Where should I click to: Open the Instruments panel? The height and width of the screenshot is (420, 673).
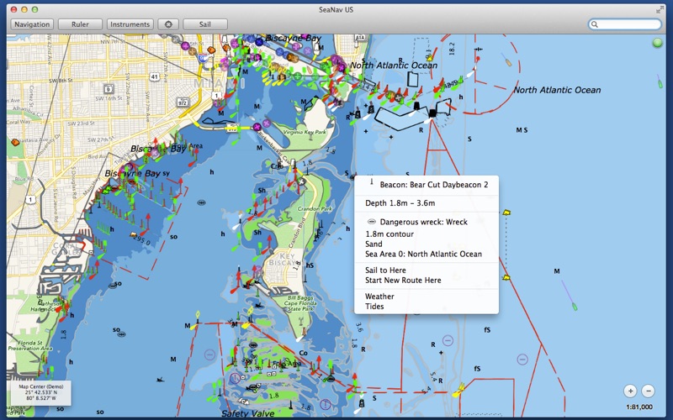pyautogui.click(x=130, y=24)
